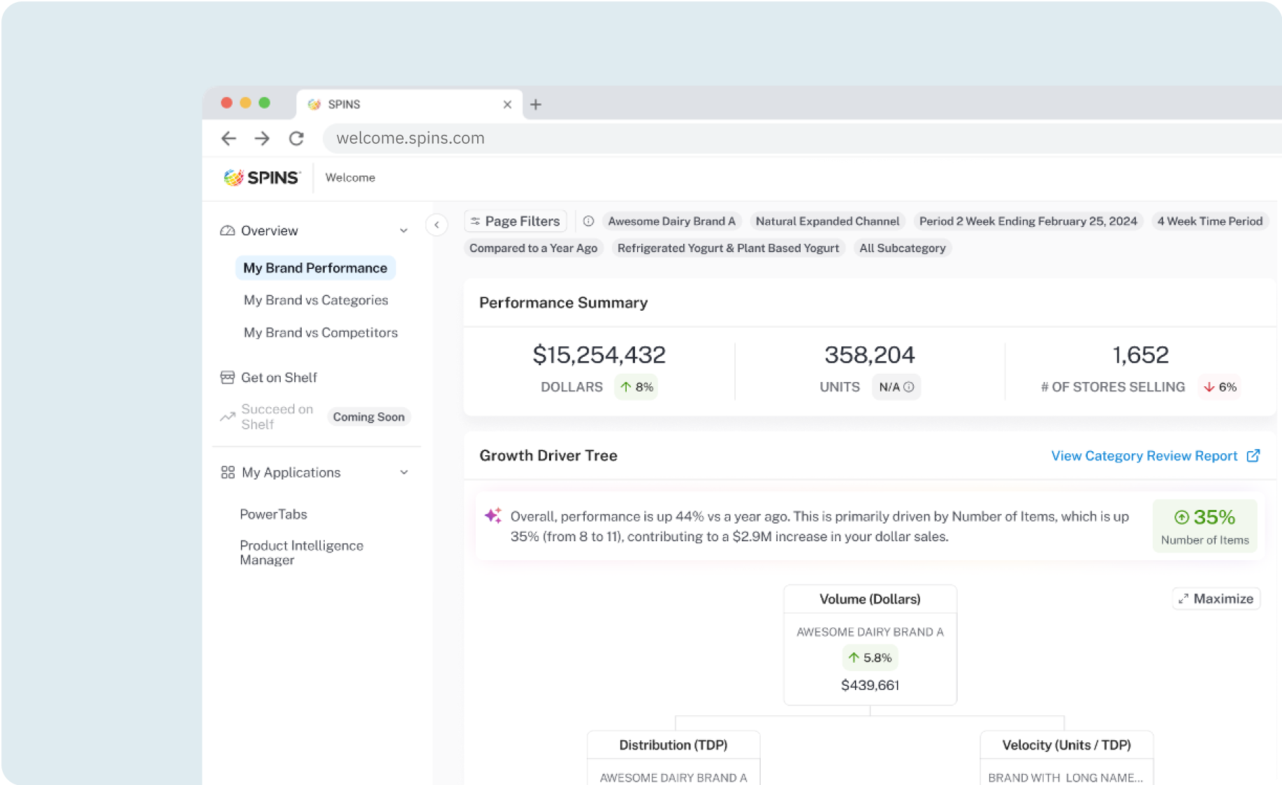Click the Refrigerated Yogurt & Plant Based Yogurt chip
1282x785 pixels.
click(x=728, y=248)
